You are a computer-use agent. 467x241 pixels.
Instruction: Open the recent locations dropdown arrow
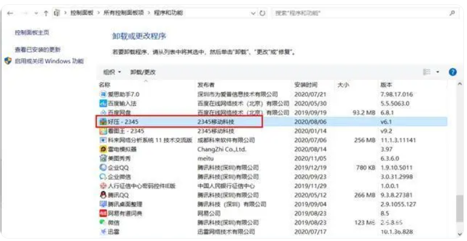tap(36, 13)
